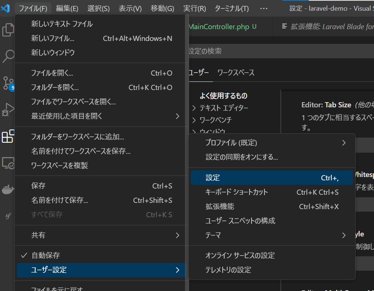Open the 移動(G) menu
Image resolution: width=374 pixels, height=291 pixels.
point(162,8)
